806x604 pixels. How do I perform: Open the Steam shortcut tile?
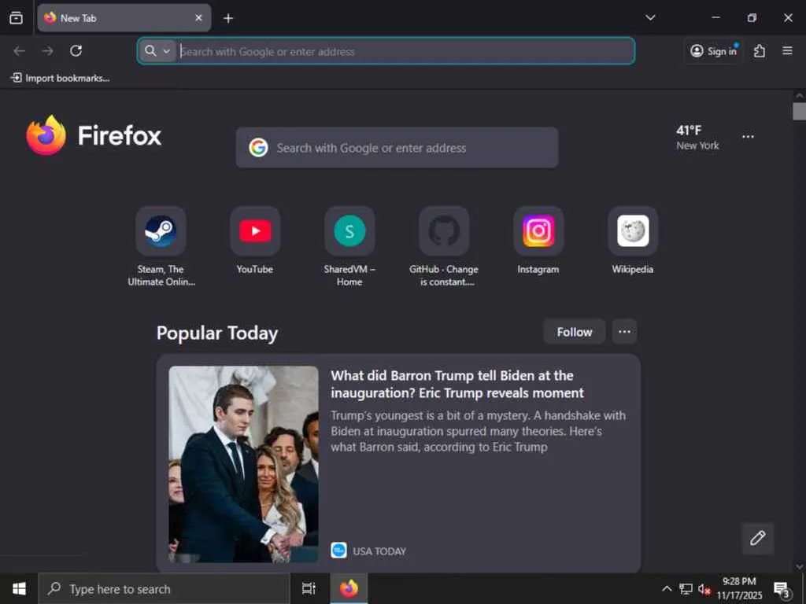(161, 231)
